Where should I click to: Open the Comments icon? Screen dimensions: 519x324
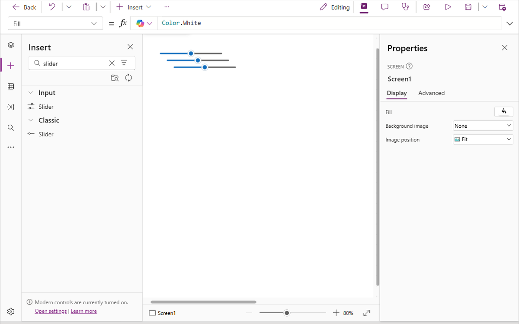[x=384, y=7]
